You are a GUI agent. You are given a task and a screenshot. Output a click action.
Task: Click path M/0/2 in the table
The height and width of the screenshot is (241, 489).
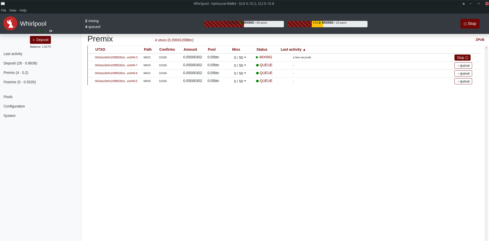[x=147, y=57]
